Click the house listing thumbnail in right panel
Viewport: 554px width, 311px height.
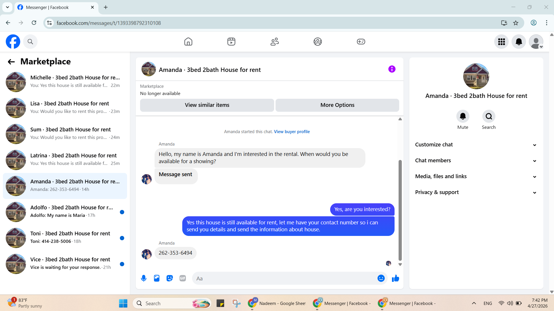pos(476,76)
